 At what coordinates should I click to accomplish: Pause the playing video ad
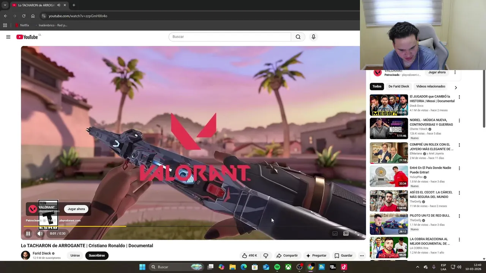click(x=28, y=234)
